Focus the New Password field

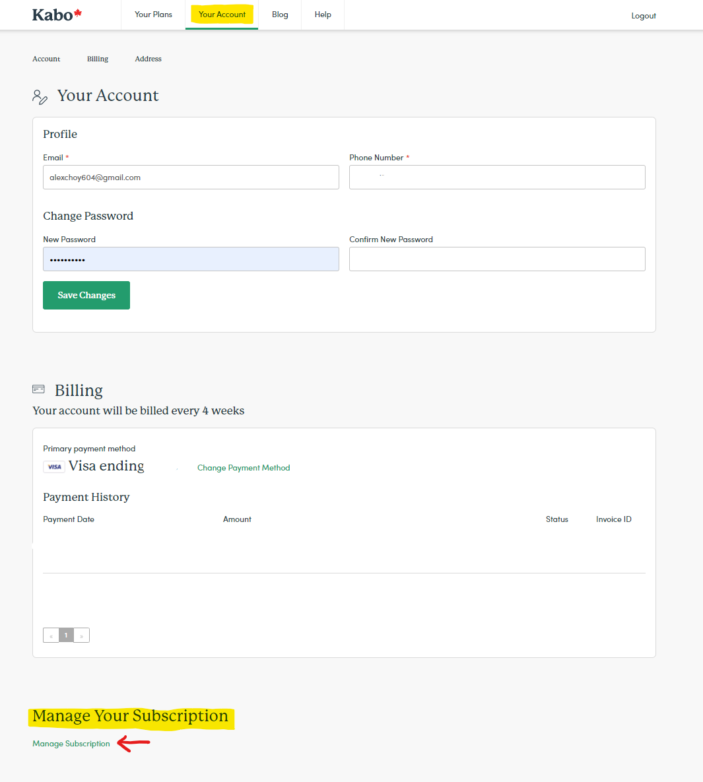pos(191,259)
